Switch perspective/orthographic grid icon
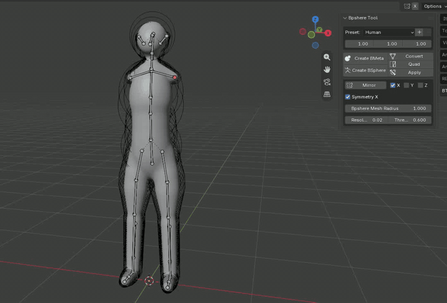Image resolution: width=447 pixels, height=303 pixels. tap(327, 94)
